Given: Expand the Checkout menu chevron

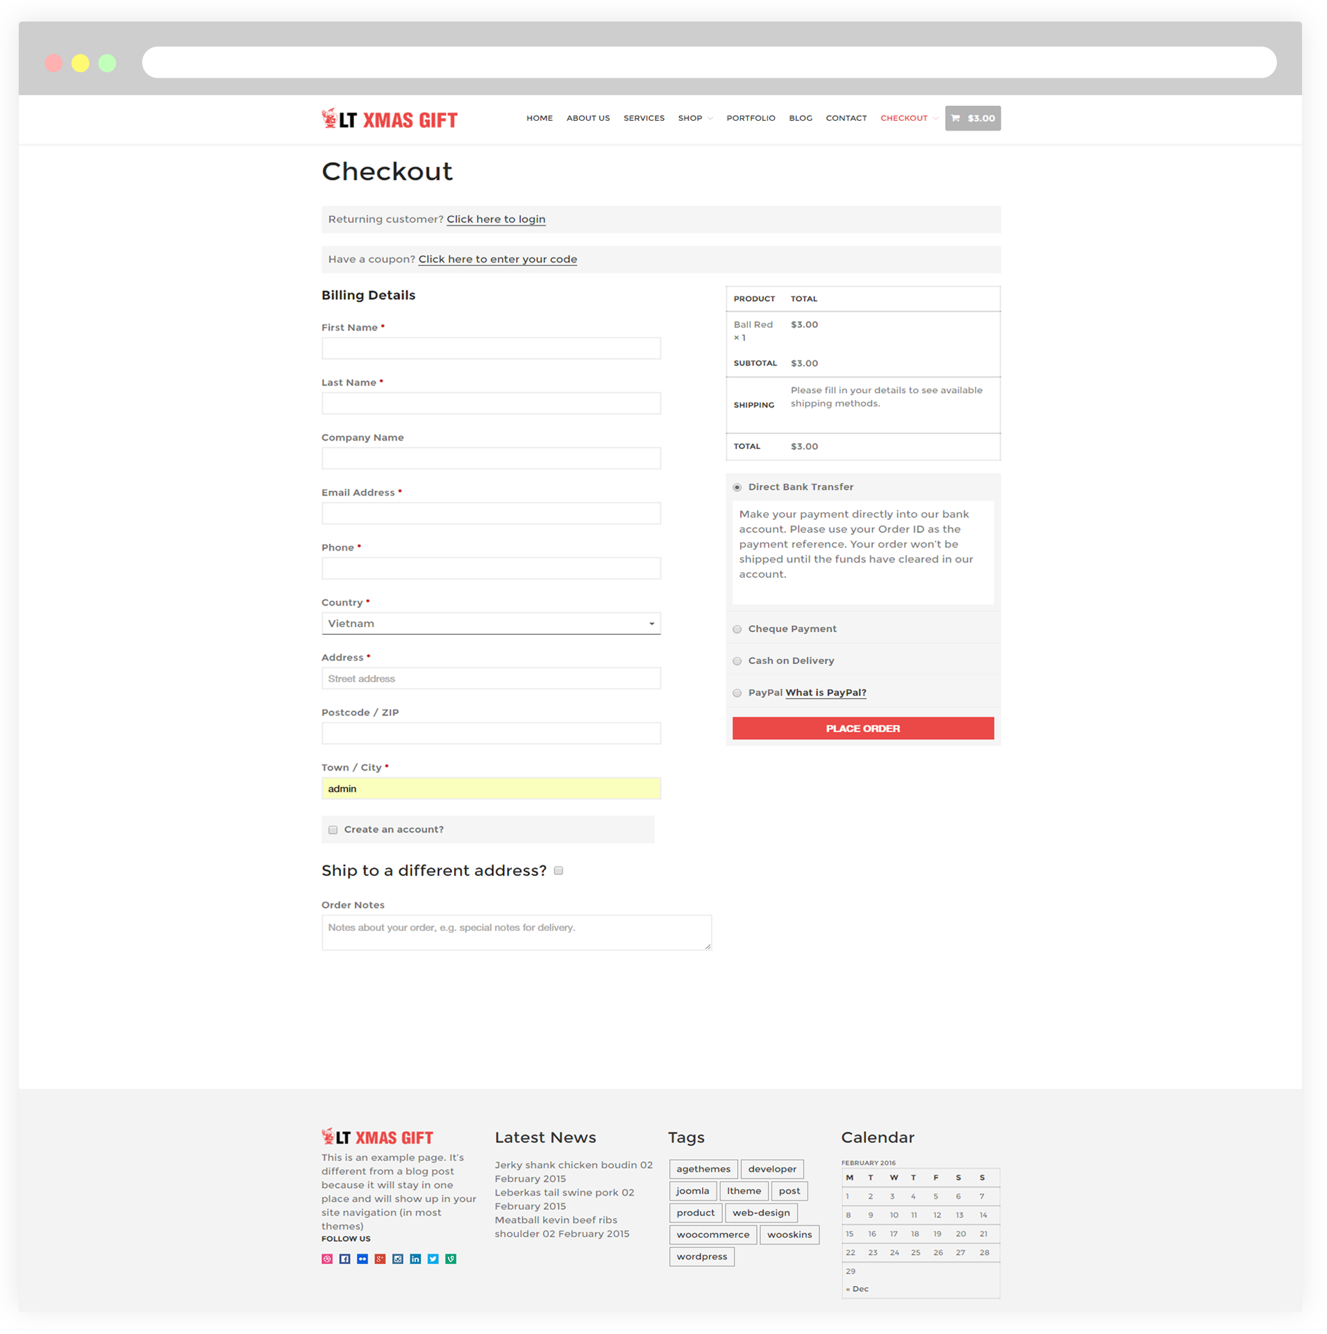Looking at the screenshot, I should 935,119.
